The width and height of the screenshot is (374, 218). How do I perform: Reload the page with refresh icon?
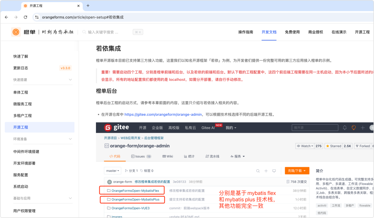click(25, 17)
